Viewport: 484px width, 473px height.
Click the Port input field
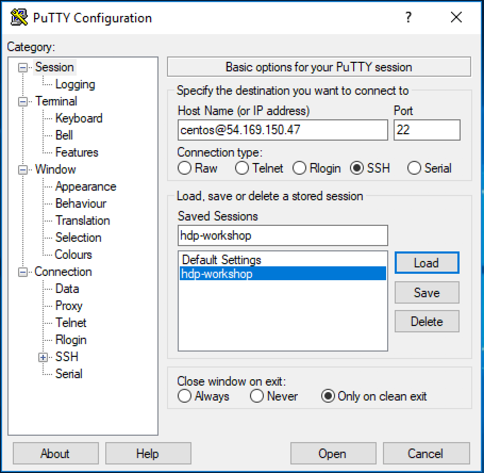(x=427, y=130)
